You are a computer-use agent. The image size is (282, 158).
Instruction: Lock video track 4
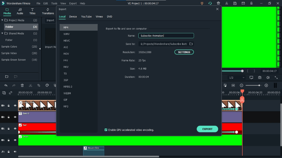(x=9, y=106)
